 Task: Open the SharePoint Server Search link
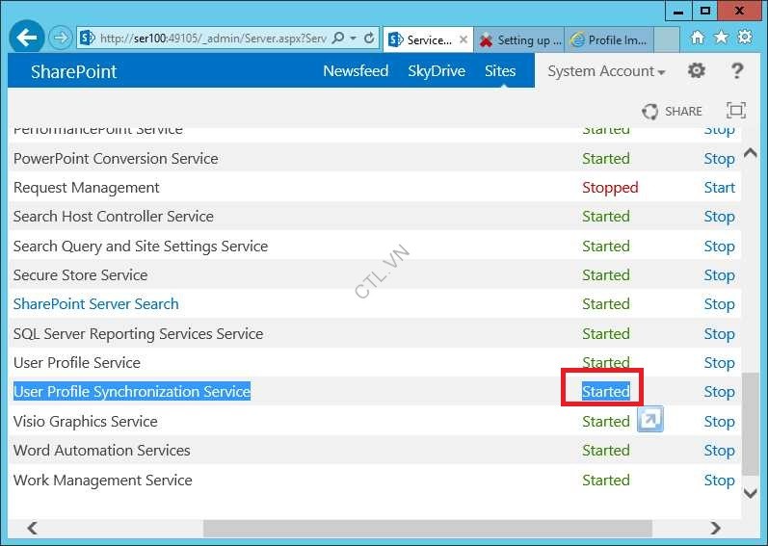[x=96, y=304]
